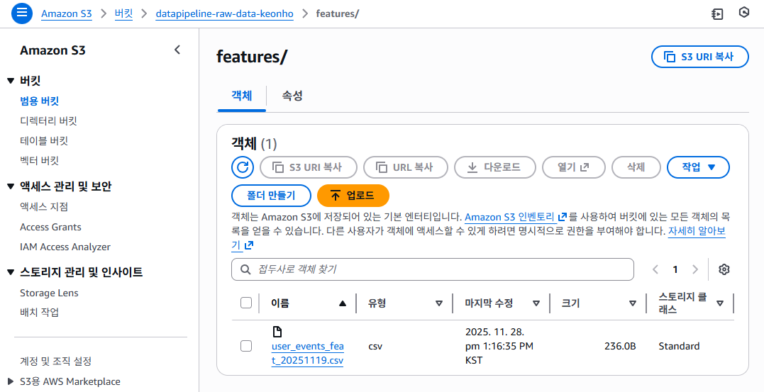This screenshot has width=764, height=392.
Task: Click the 폴더 만들기 button
Action: (271, 196)
